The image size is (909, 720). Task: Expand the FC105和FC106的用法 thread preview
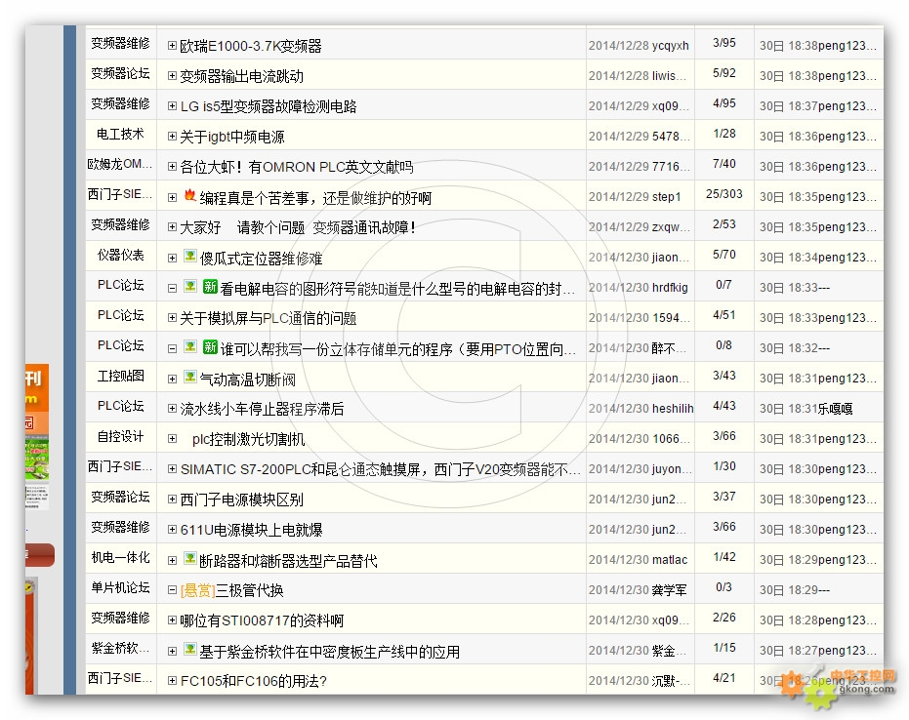pyautogui.click(x=173, y=681)
